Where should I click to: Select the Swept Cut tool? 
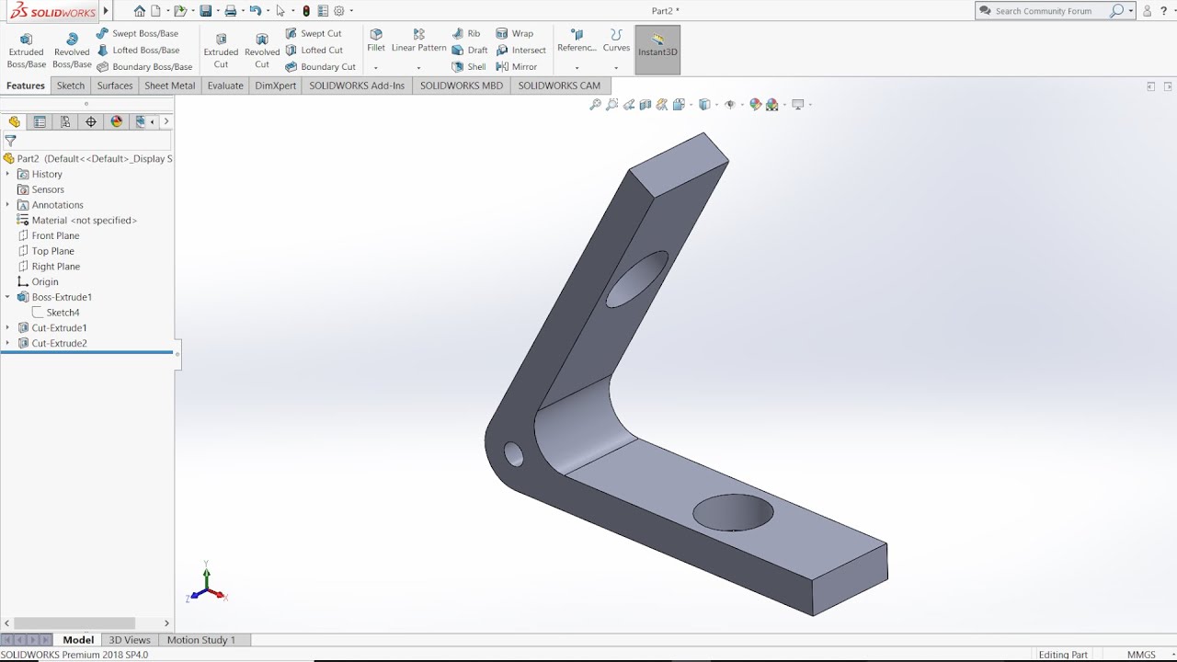tap(314, 33)
